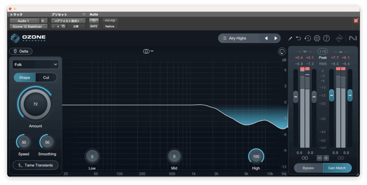Open the Ozone 12 Stabilizer plugin selector
367x185 pixels.
click(x=28, y=26)
